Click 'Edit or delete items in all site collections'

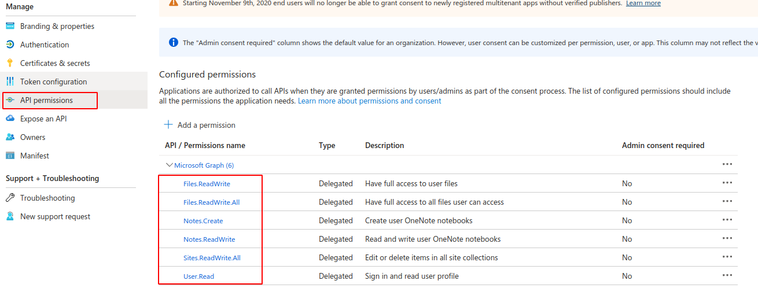pos(432,257)
